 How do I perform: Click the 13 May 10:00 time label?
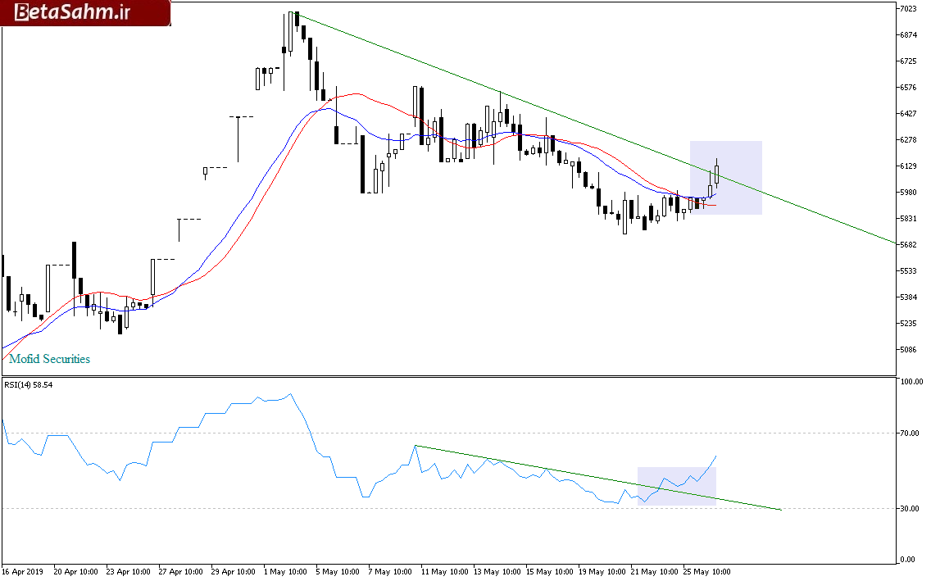tap(495, 571)
